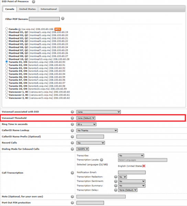Open the Port Out PIN protection help icon
187x206 pixels.
(x=72, y=203)
